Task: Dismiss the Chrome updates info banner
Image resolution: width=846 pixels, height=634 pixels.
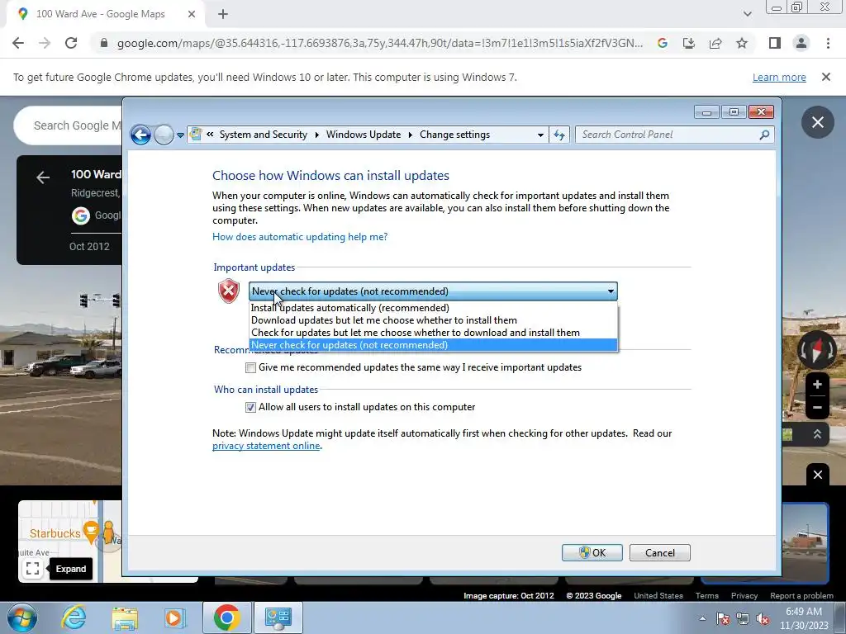Action: coord(825,77)
